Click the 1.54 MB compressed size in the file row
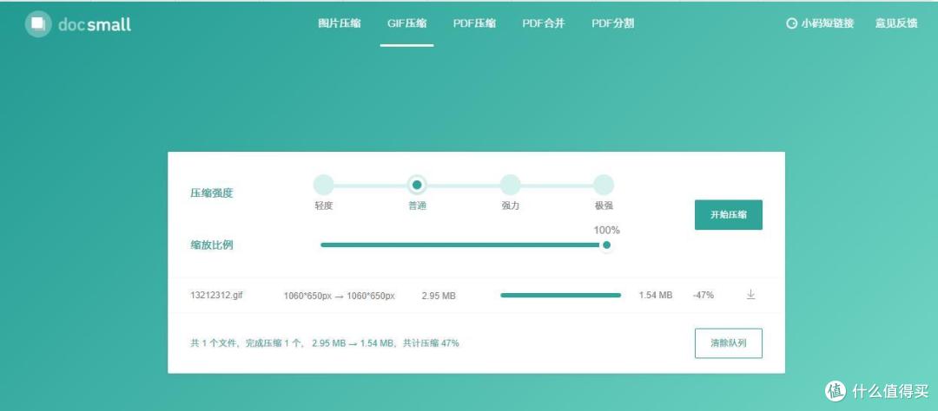The height and width of the screenshot is (411, 938). [656, 295]
